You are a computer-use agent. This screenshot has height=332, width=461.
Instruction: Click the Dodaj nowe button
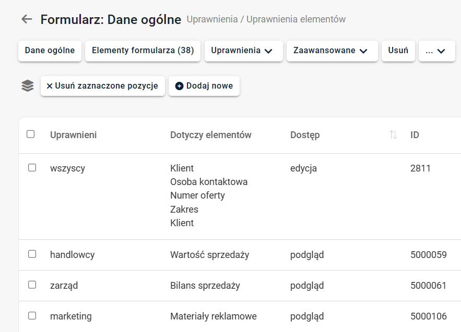(x=204, y=86)
